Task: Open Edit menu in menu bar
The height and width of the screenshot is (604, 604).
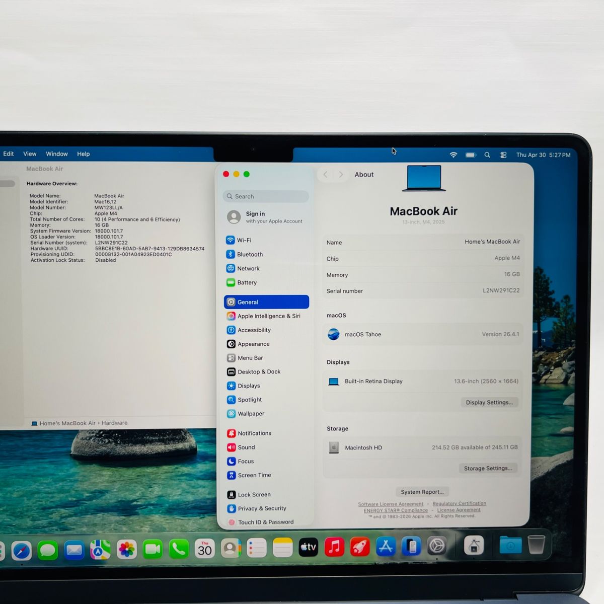Action: coord(9,154)
